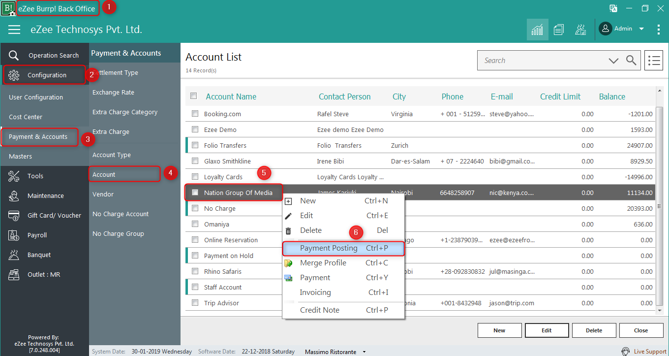Click the New button at bottom
The height and width of the screenshot is (356, 669).
(499, 330)
